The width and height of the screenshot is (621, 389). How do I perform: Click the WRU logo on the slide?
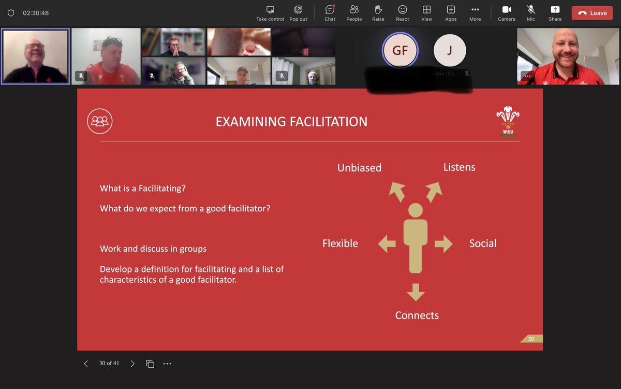508,122
